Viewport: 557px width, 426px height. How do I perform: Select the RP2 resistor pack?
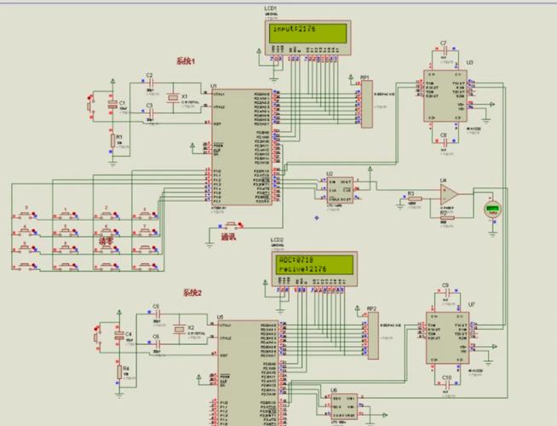pyautogui.click(x=372, y=335)
